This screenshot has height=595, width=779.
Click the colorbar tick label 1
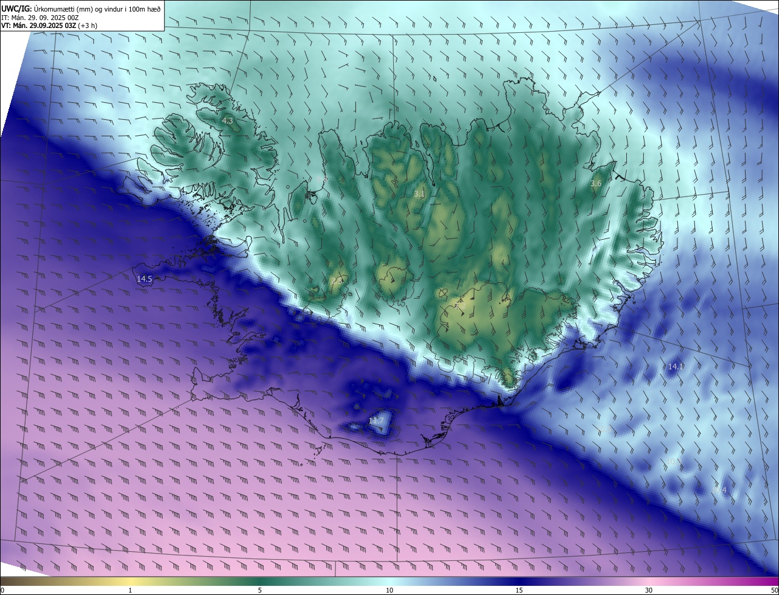[130, 590]
